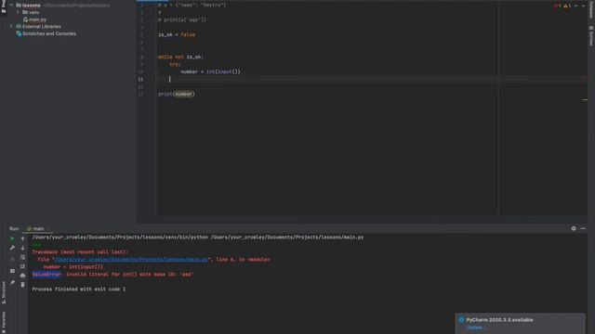Click the Run label of bottom panel
This screenshot has width=595, height=334.
click(x=14, y=228)
